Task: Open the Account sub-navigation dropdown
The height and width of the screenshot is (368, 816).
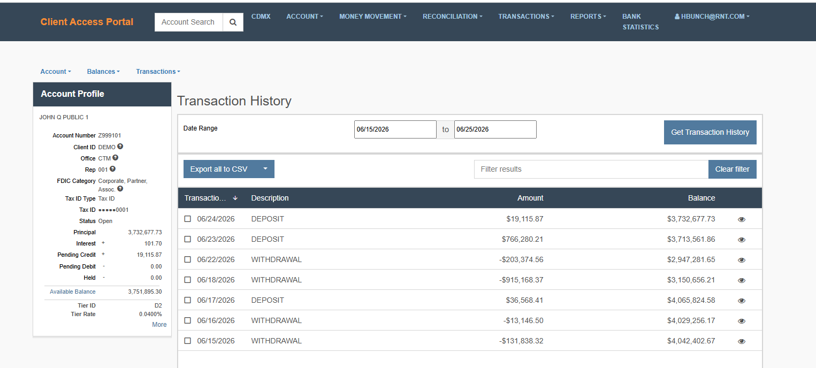Action: click(56, 72)
